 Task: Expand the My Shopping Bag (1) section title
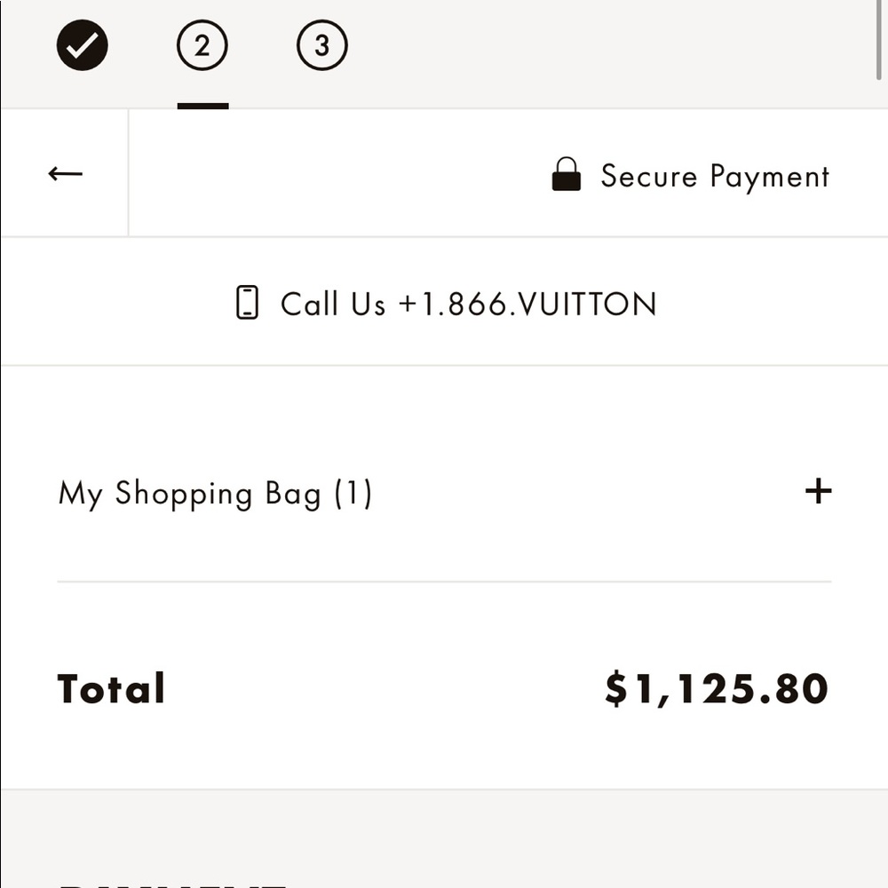pos(215,493)
